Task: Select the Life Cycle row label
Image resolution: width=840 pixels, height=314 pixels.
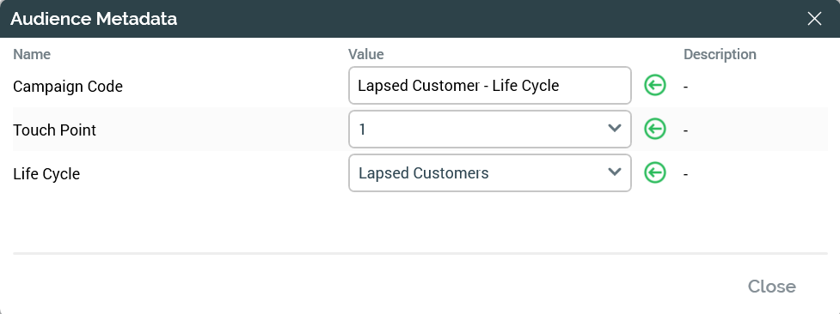Action: point(46,174)
